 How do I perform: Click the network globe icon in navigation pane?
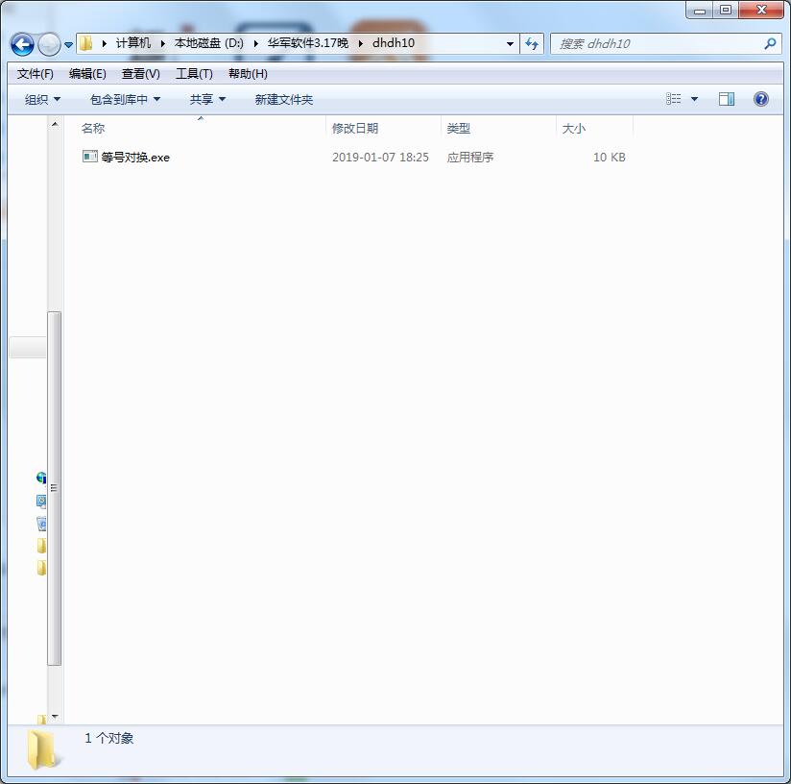point(41,478)
